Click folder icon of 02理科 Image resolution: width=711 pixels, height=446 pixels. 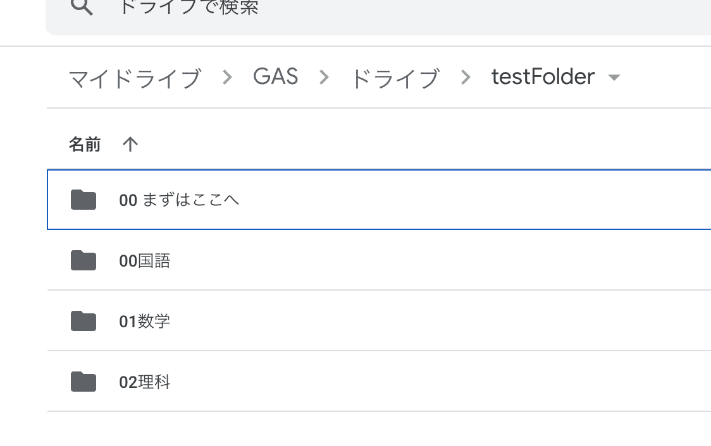point(83,382)
